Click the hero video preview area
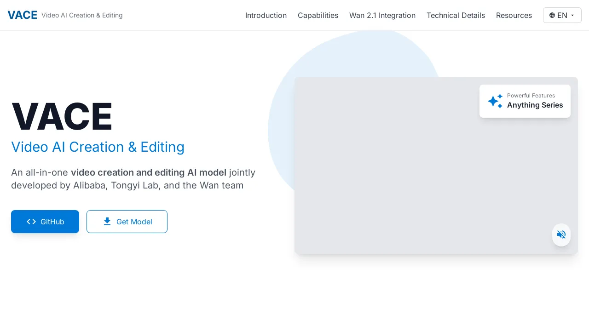The image size is (589, 331). click(x=436, y=165)
